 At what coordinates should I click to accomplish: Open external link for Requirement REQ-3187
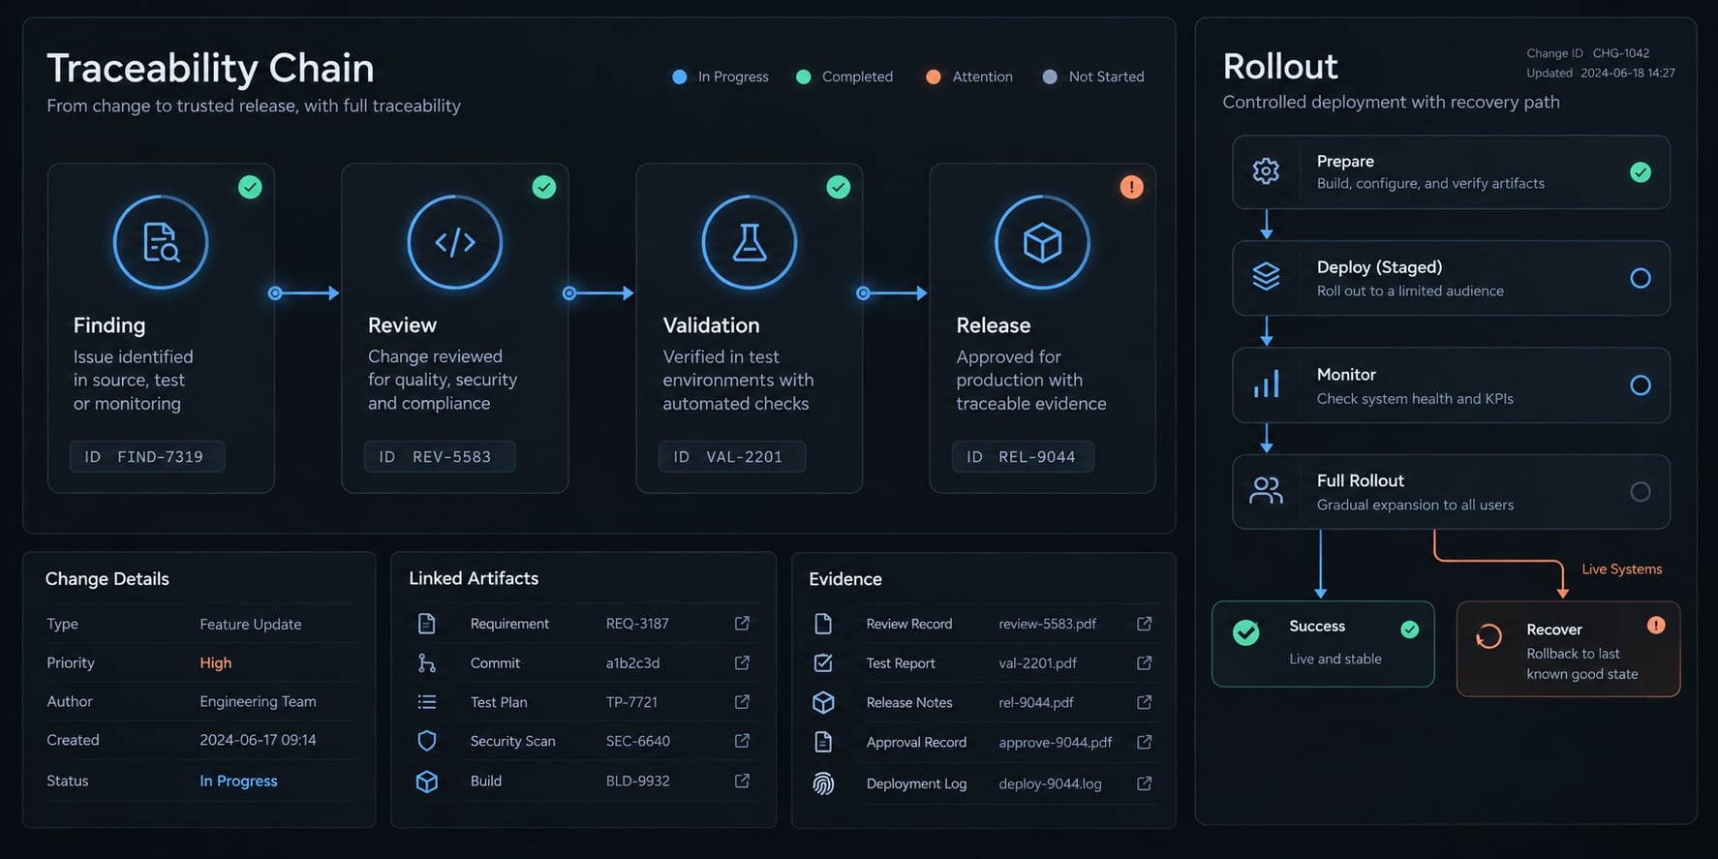(742, 624)
